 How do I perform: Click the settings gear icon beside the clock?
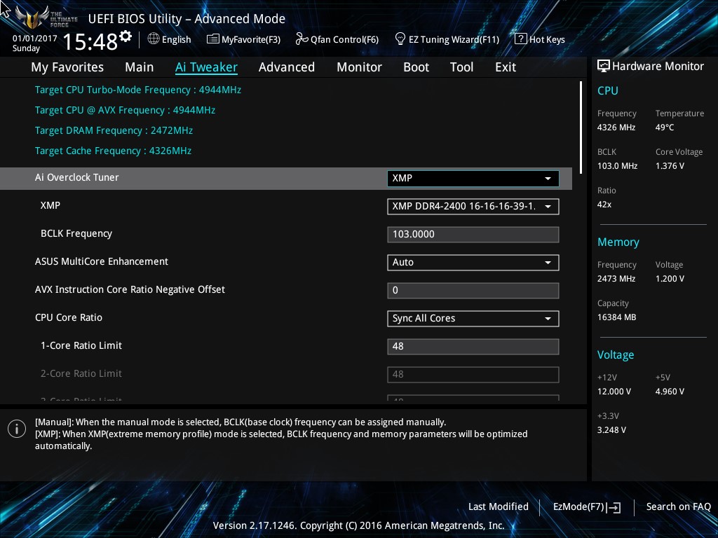[126, 36]
